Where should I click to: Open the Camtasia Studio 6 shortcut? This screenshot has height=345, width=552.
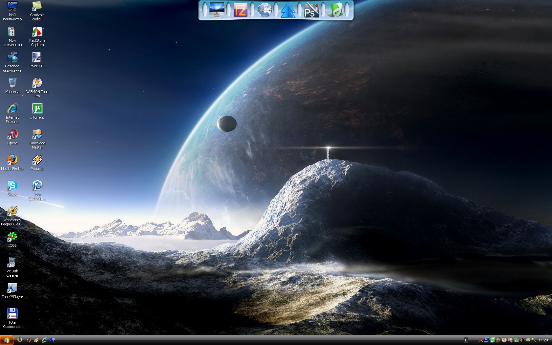[37, 11]
